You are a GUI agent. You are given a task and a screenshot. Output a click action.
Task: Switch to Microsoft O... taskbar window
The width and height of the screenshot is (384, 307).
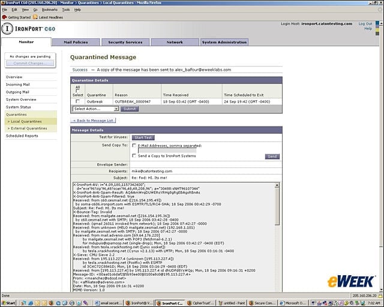coord(293,303)
